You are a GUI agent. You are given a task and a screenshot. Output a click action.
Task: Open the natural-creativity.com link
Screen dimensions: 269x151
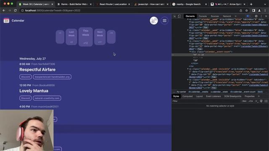47,98
